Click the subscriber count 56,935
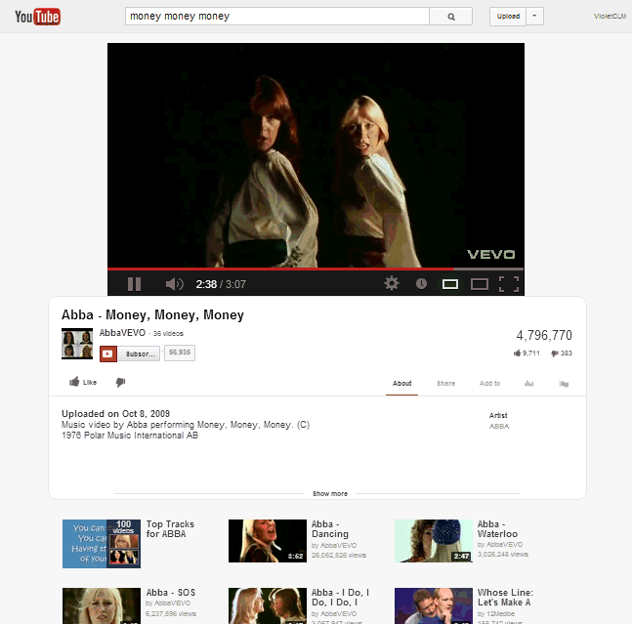 [180, 353]
